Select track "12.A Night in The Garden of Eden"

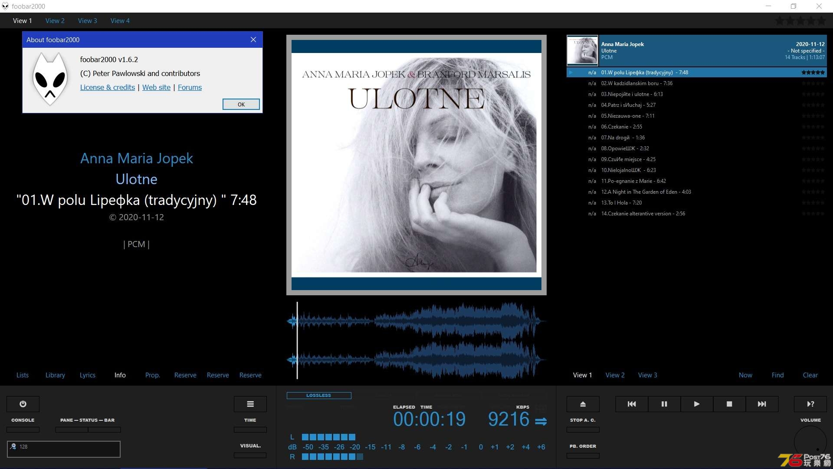[697, 192]
